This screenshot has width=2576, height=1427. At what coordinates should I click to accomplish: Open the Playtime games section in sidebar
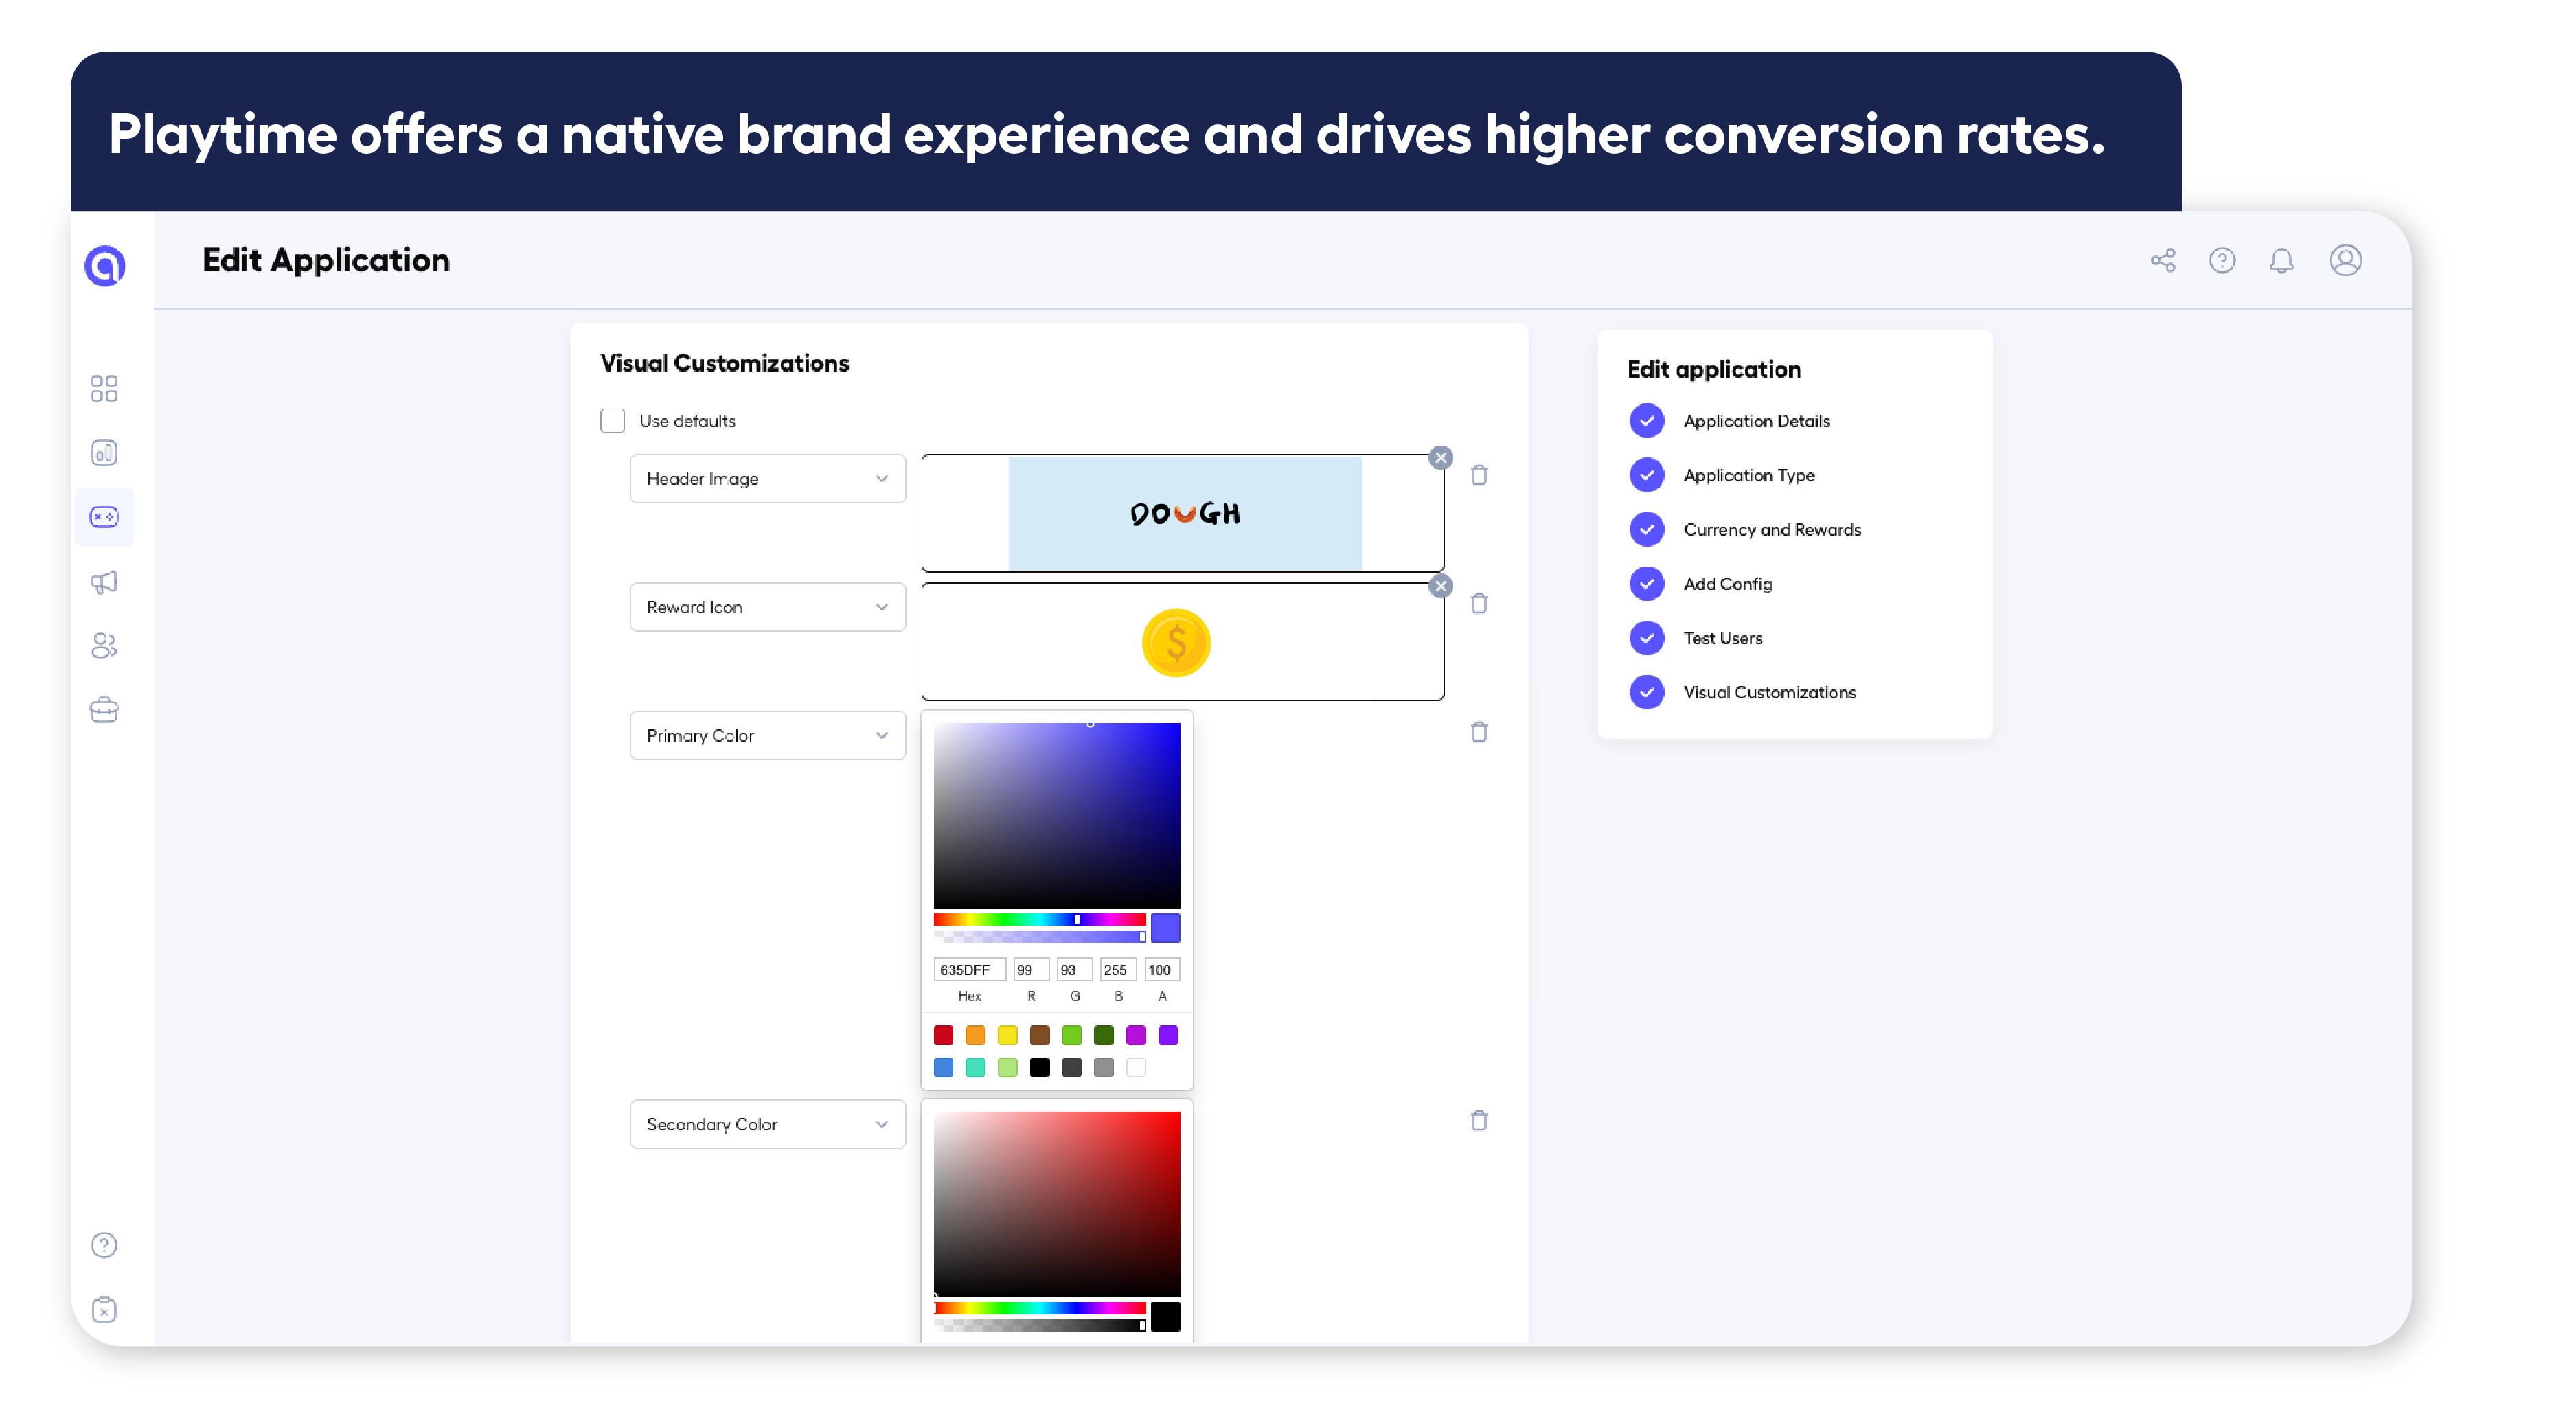104,517
